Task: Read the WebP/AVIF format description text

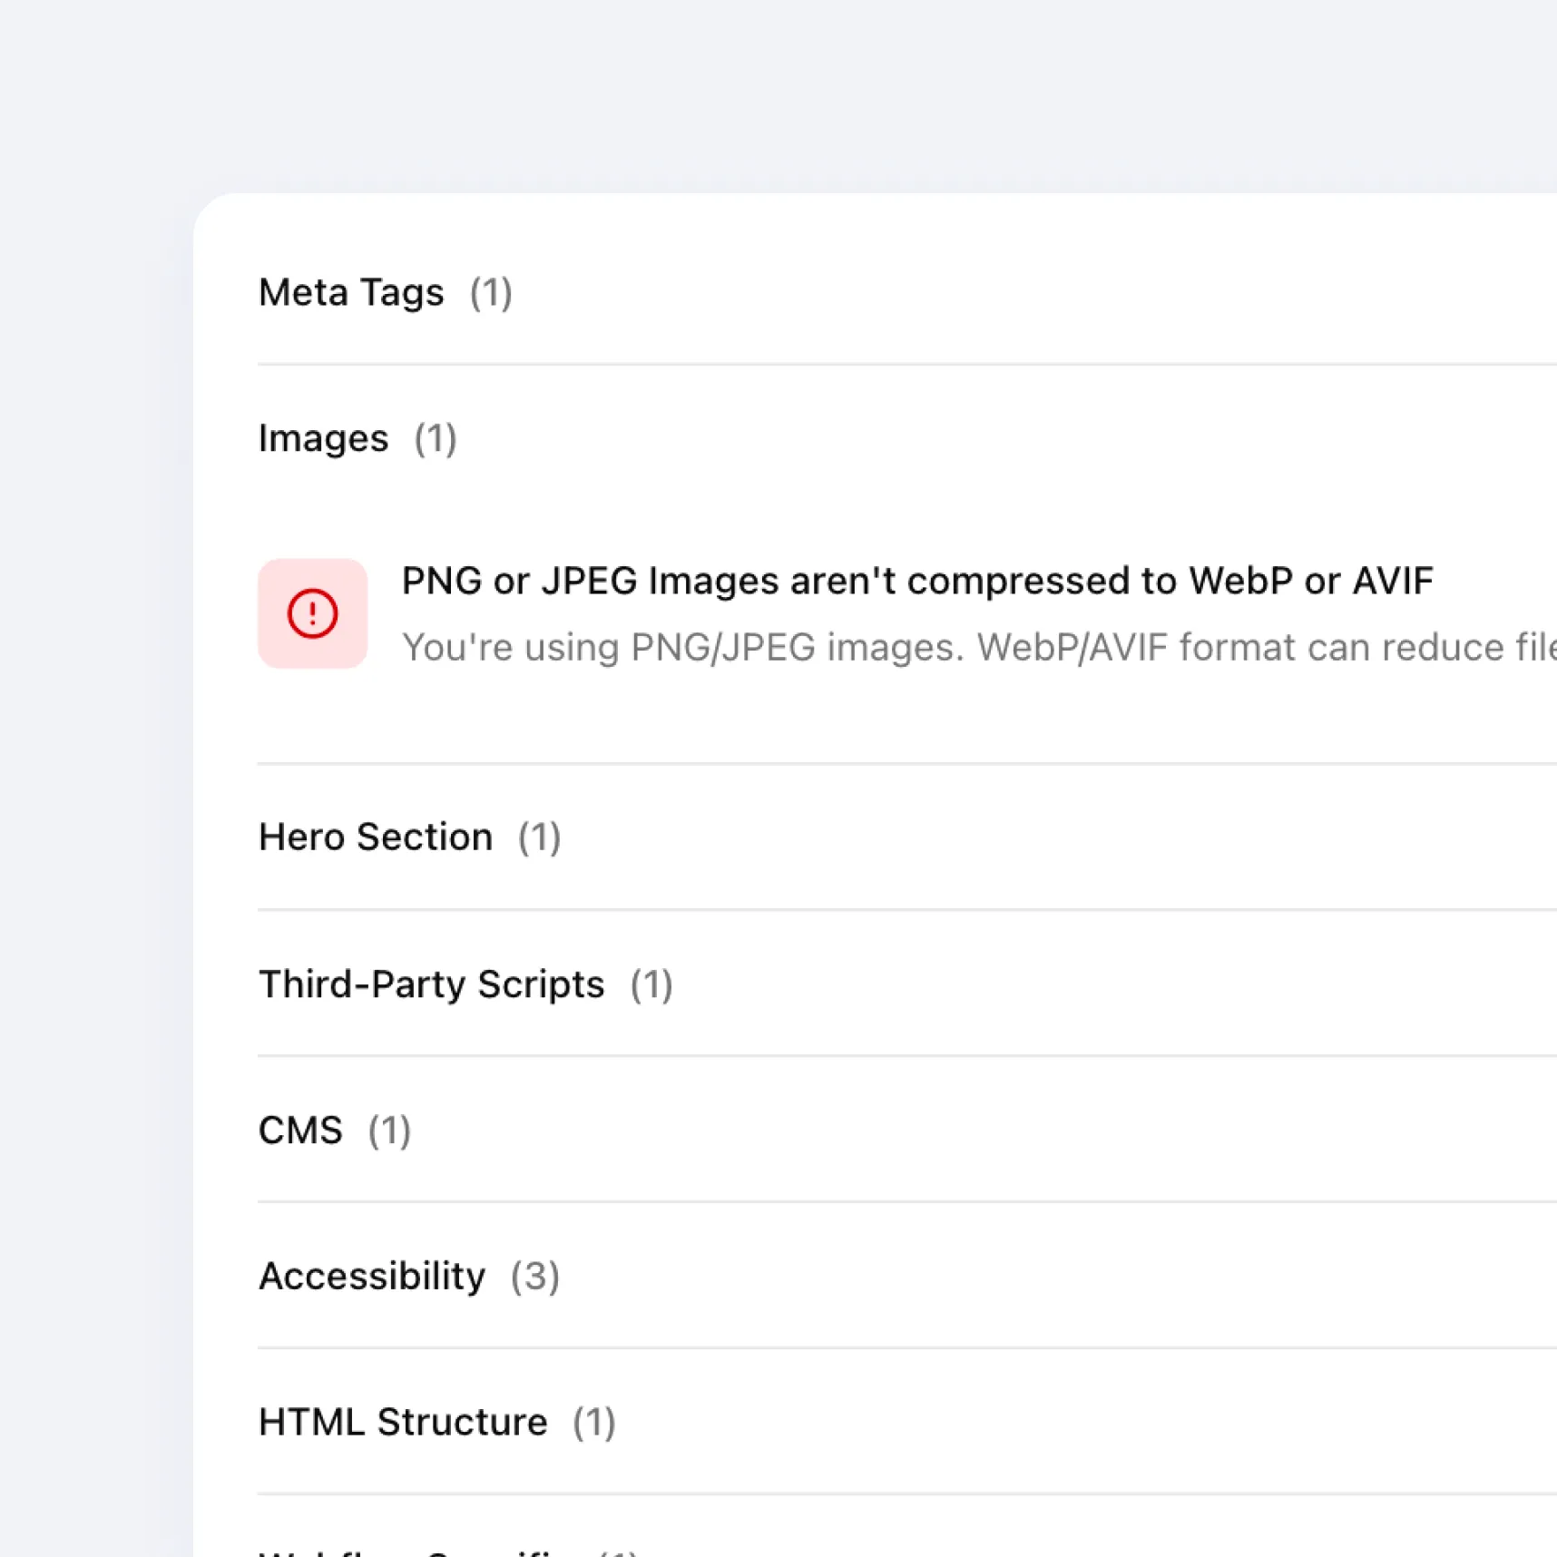Action: [x=979, y=648]
